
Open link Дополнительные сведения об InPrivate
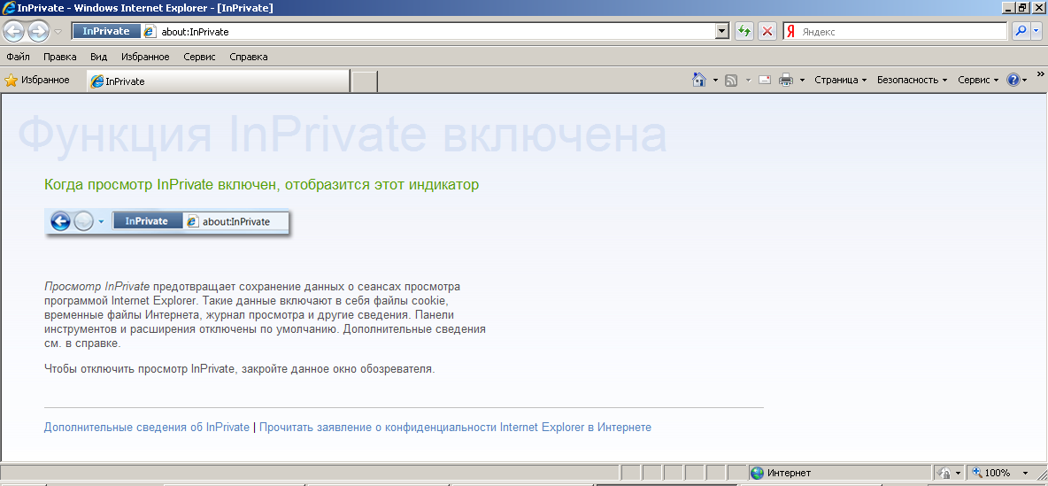coord(147,428)
